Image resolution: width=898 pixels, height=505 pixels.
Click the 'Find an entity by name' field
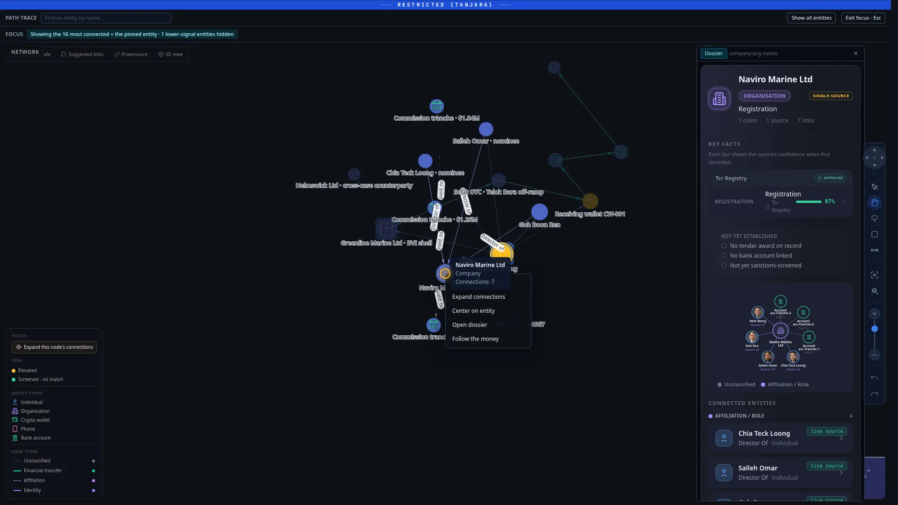106,18
